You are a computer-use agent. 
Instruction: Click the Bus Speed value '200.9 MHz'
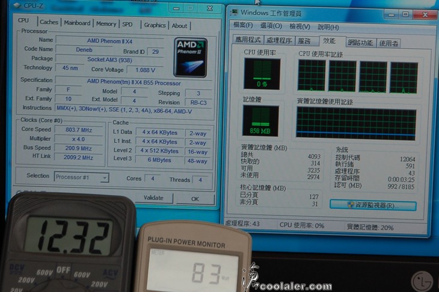coord(79,148)
